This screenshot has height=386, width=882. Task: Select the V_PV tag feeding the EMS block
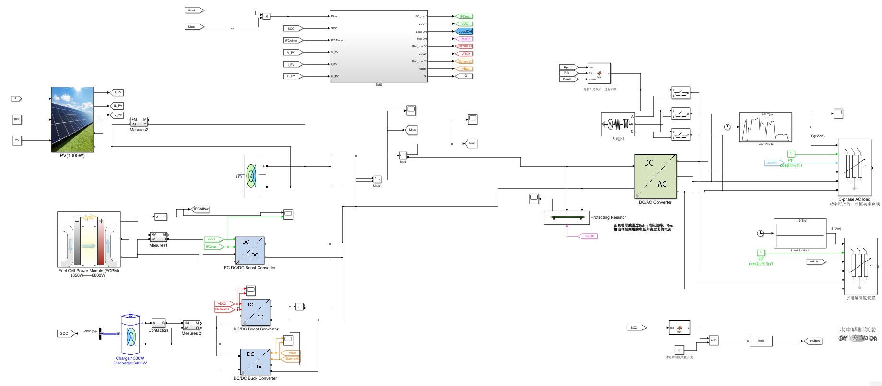pos(293,52)
